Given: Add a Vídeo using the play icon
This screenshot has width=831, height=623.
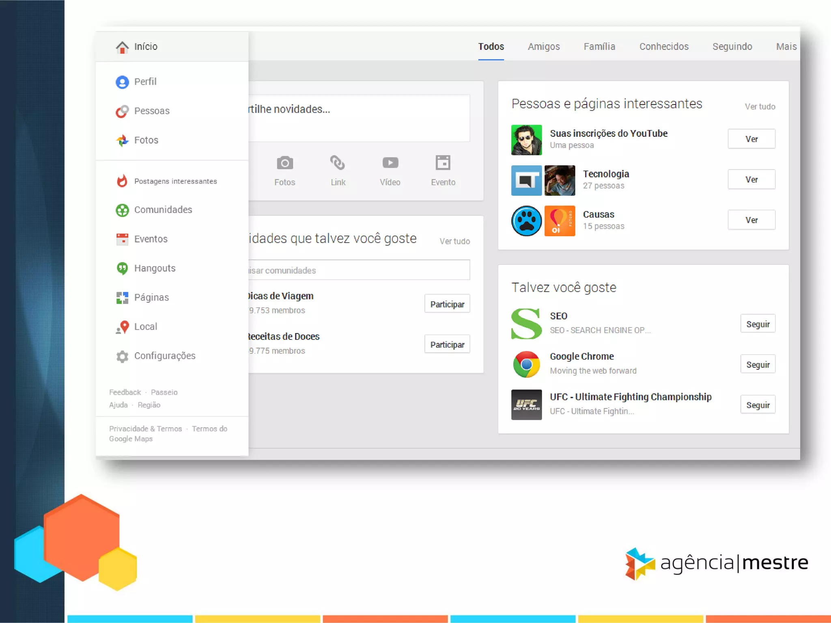Looking at the screenshot, I should point(390,163).
